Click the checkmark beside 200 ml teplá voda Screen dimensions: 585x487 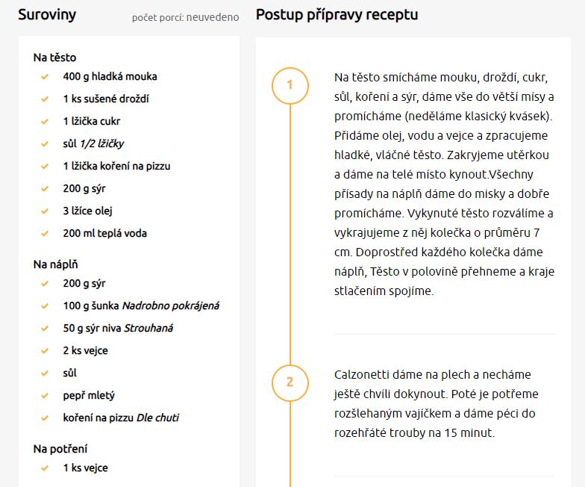(x=46, y=233)
